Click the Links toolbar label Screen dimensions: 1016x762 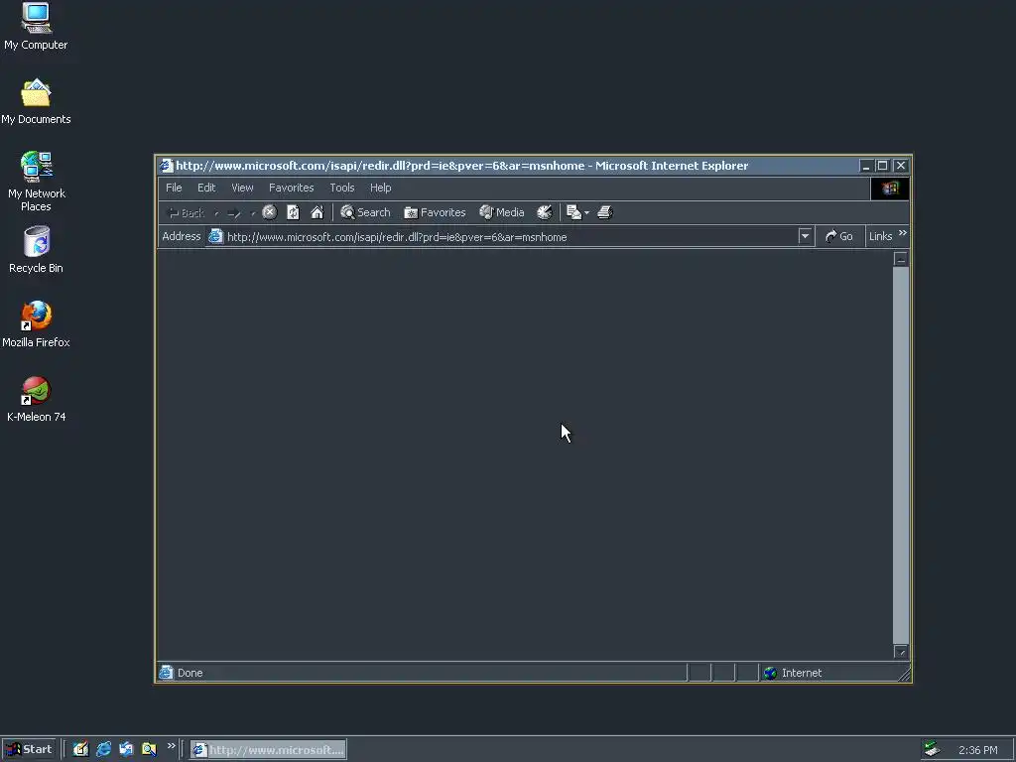881,236
